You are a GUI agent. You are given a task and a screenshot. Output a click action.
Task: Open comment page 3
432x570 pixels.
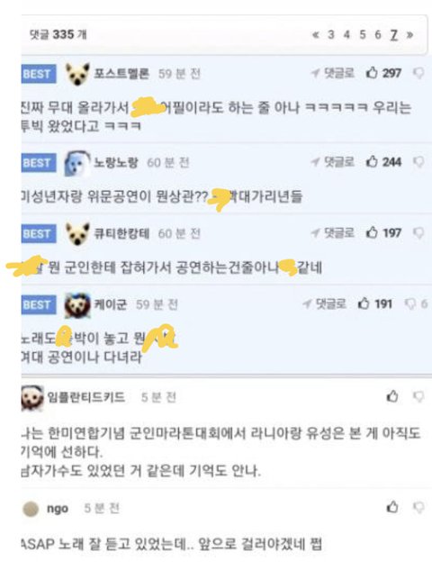point(331,34)
